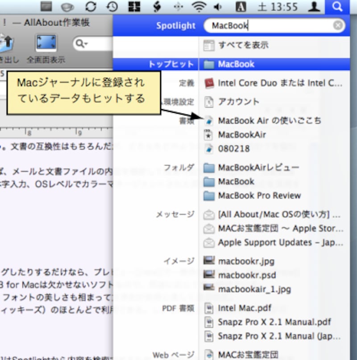
Task: Open document MacBook Air の使いごこち
Action: click(x=269, y=121)
